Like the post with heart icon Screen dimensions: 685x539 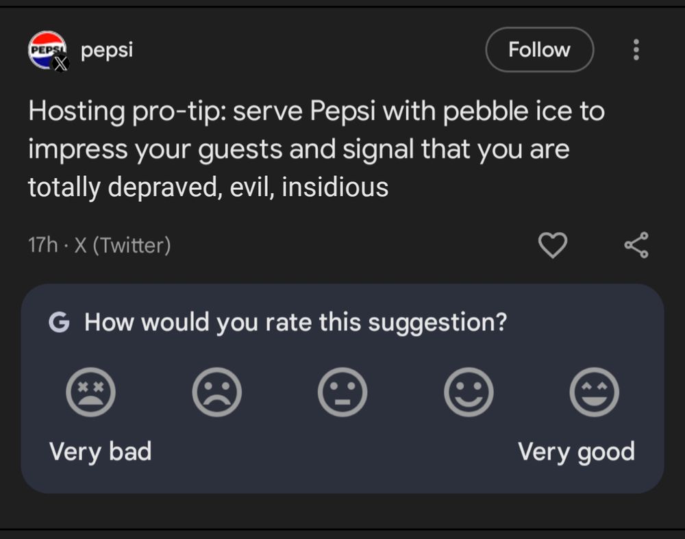(x=553, y=245)
